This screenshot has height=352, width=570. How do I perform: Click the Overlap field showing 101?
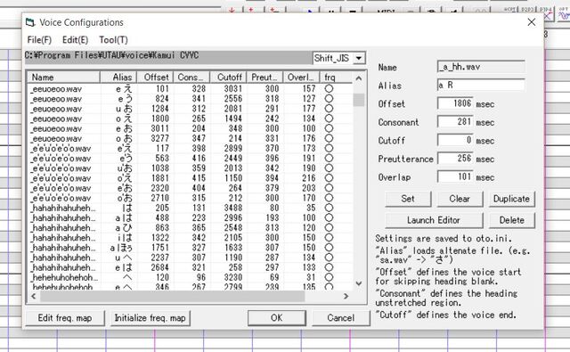click(455, 176)
